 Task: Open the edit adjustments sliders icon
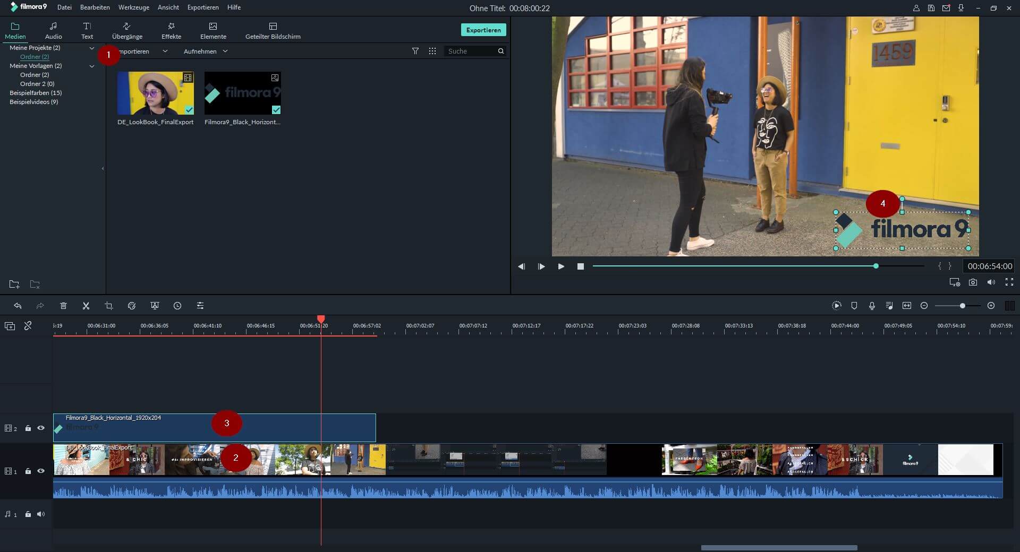(x=200, y=306)
